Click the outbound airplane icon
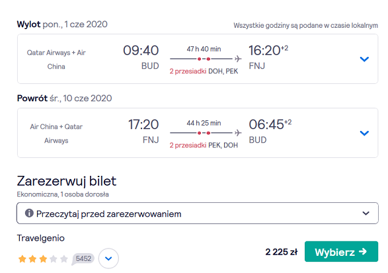Screen dimensions: 388x273 [x=238, y=59]
